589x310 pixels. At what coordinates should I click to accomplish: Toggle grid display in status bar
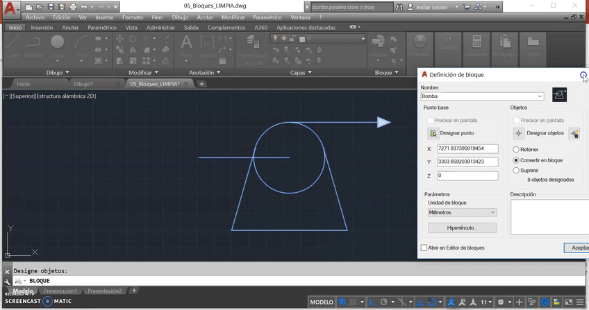342,302
